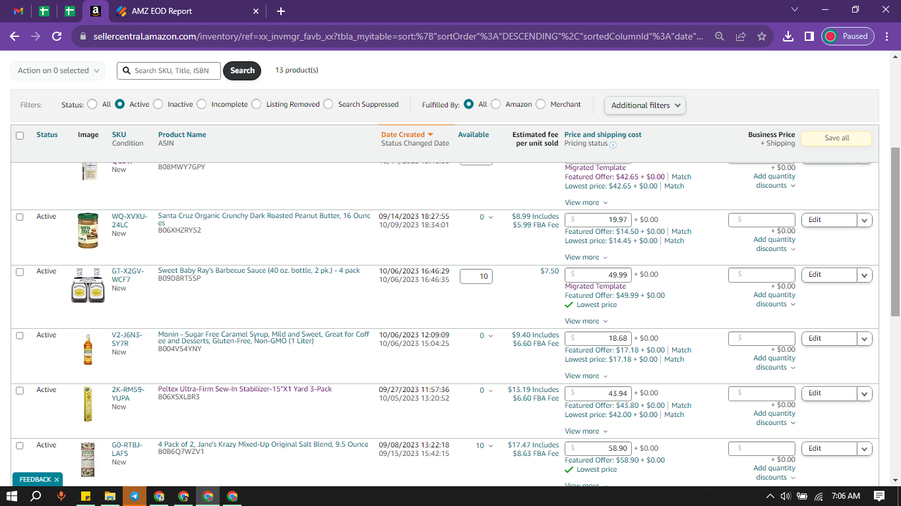Click the available quantity field for Sweet Baby Ray's
901x506 pixels.
coord(476,277)
